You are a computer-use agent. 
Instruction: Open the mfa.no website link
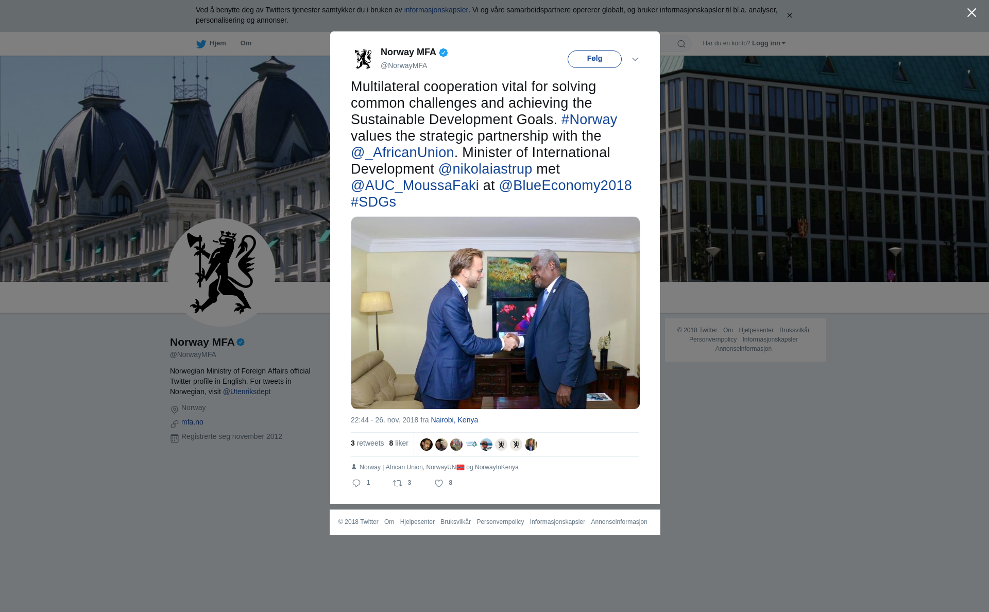192,422
